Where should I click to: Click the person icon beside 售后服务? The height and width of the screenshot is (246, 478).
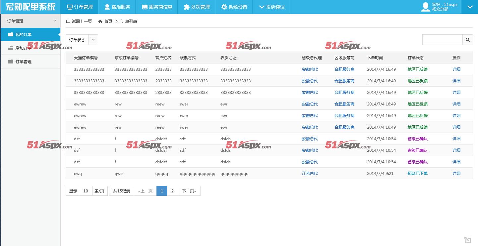point(107,7)
